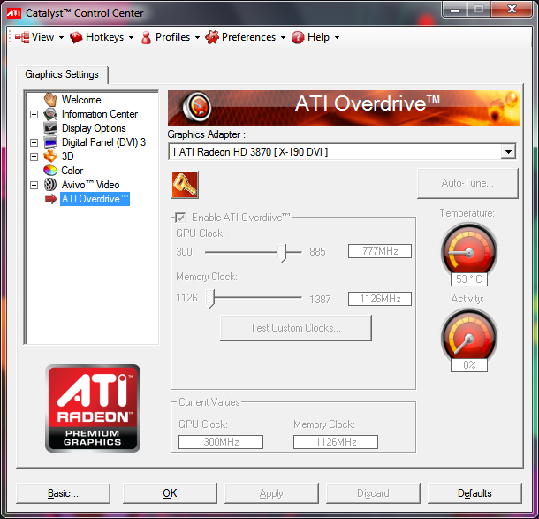Image resolution: width=539 pixels, height=519 pixels.
Task: Open the View menu dropdown arrow
Action: 61,37
